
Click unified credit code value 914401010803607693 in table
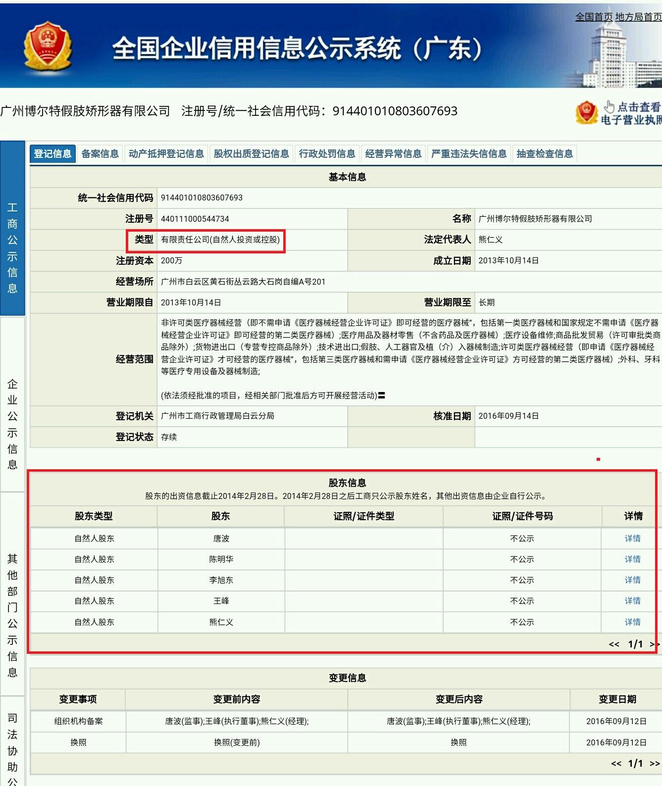[x=202, y=197]
